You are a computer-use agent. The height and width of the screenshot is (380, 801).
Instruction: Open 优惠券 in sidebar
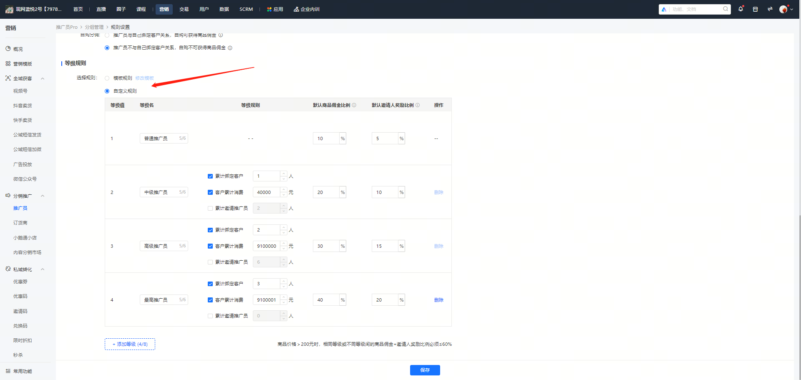tap(20, 282)
